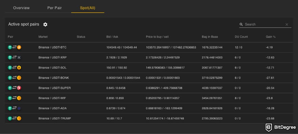Click the USDT-BTC pair icon
Image resolution: width=298 pixels, height=134 pixels.
15,47
